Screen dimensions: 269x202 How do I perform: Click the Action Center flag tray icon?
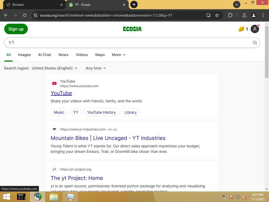tap(231, 197)
